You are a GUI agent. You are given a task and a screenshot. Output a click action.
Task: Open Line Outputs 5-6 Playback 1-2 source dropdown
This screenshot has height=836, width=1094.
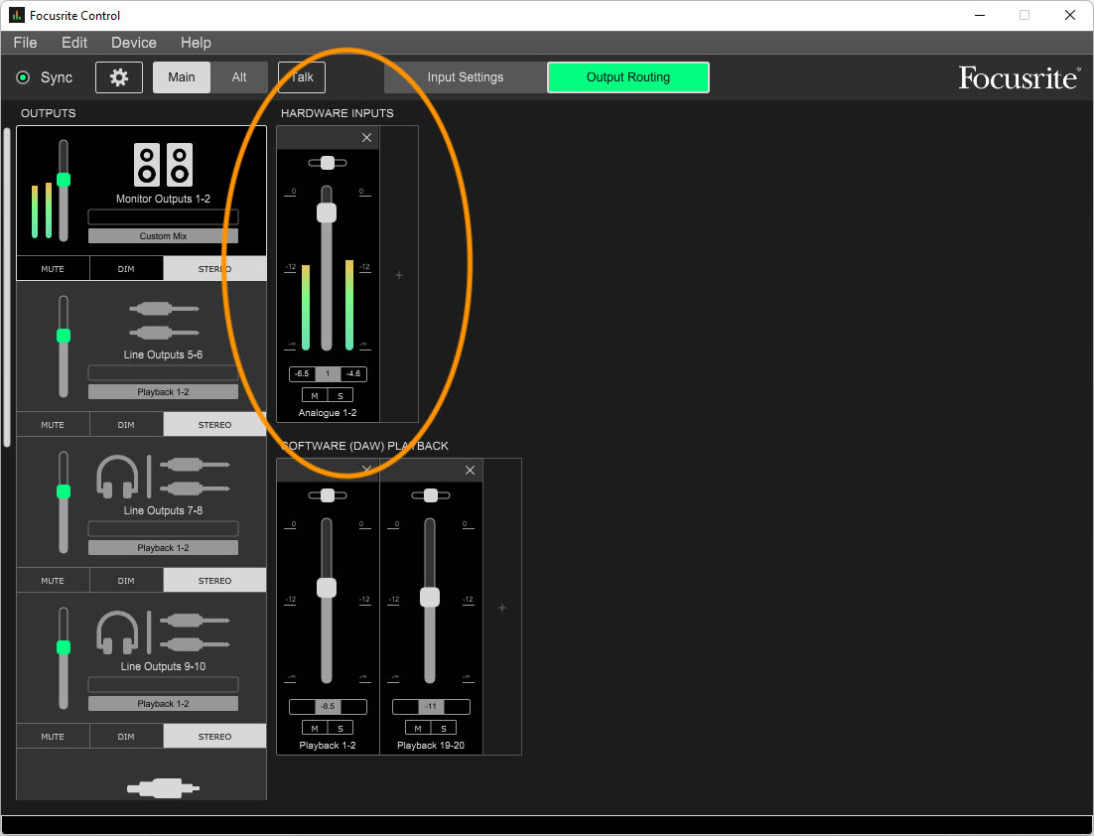163,392
